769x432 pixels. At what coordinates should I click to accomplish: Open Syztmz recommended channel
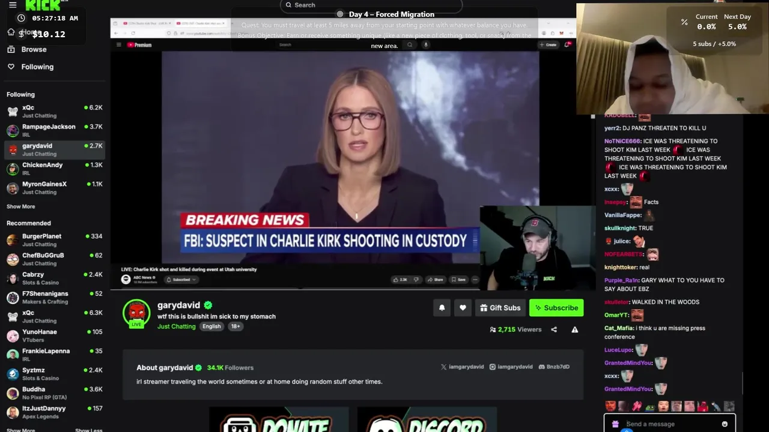click(55, 374)
